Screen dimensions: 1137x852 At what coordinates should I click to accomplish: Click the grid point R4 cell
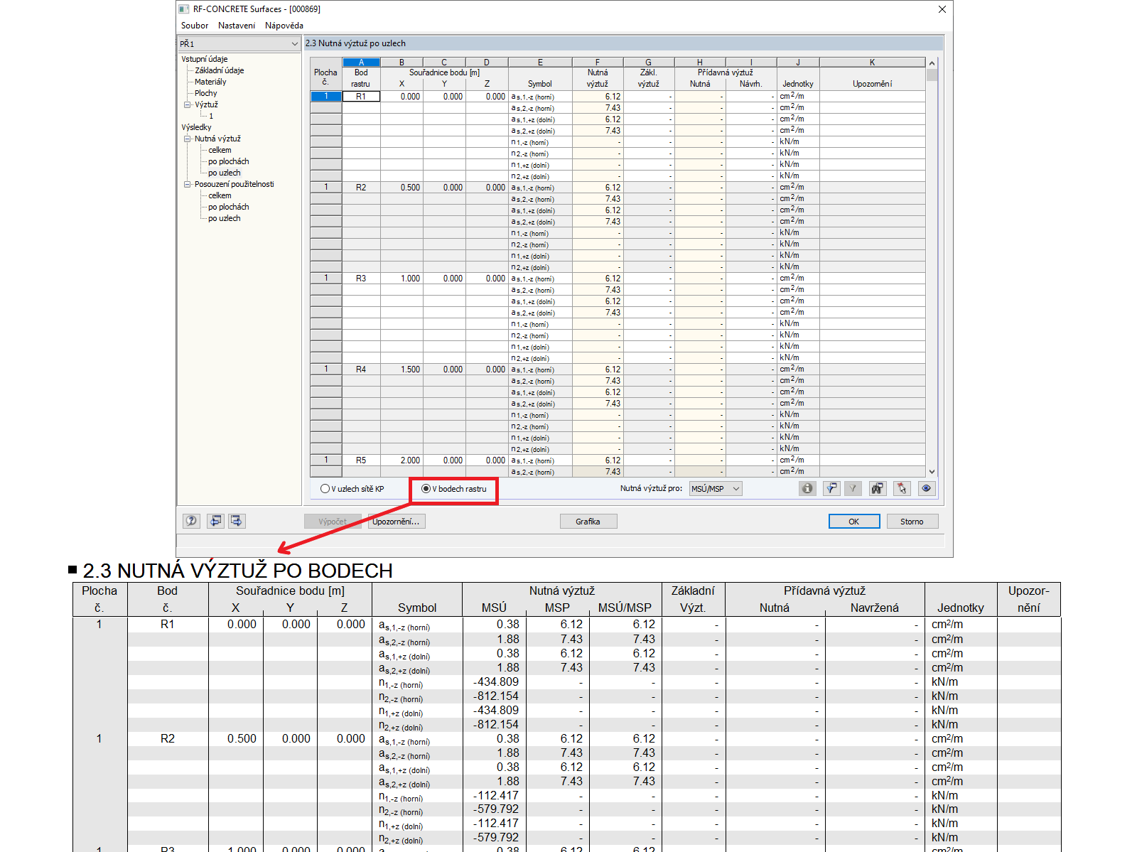(361, 370)
